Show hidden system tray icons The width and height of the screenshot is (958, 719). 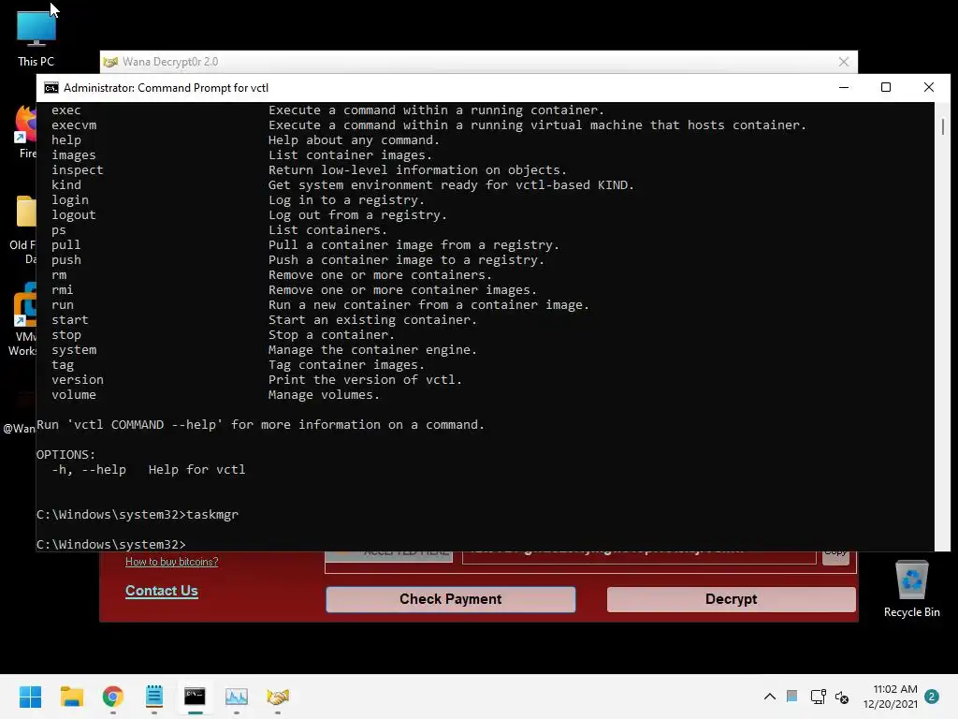pyautogui.click(x=770, y=697)
